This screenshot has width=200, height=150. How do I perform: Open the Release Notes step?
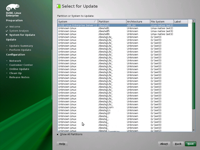(19, 77)
